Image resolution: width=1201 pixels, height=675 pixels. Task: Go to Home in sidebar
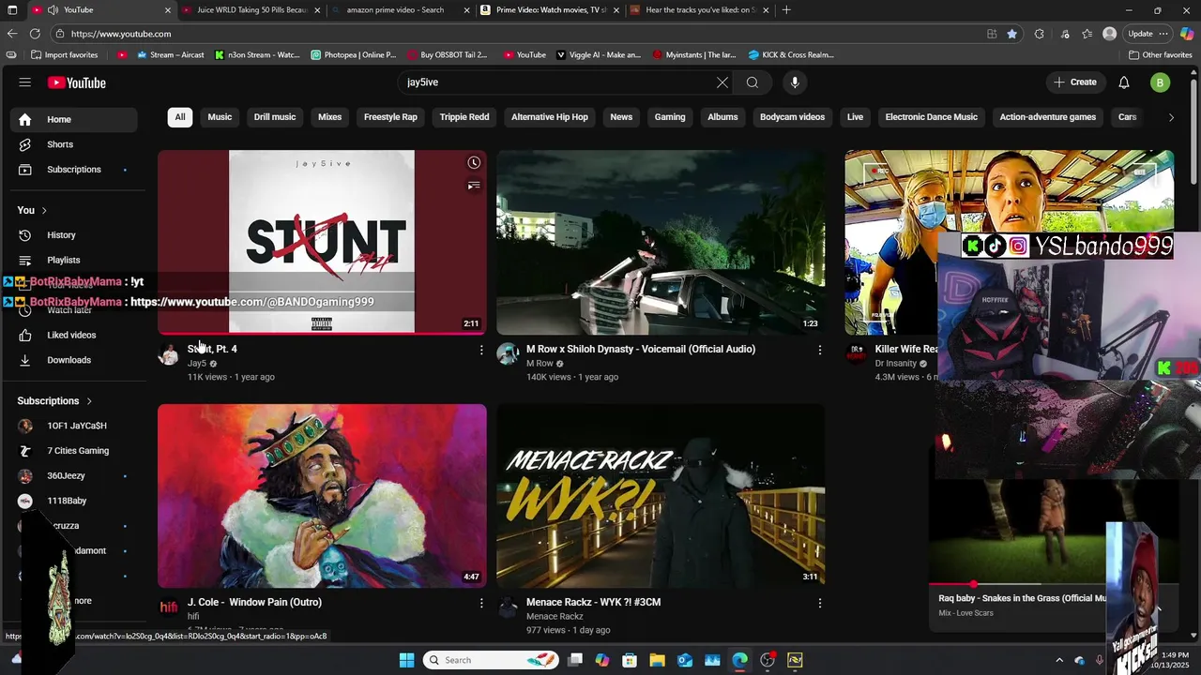(x=74, y=119)
